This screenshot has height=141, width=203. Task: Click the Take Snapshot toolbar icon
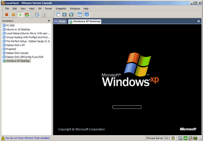(x=37, y=14)
